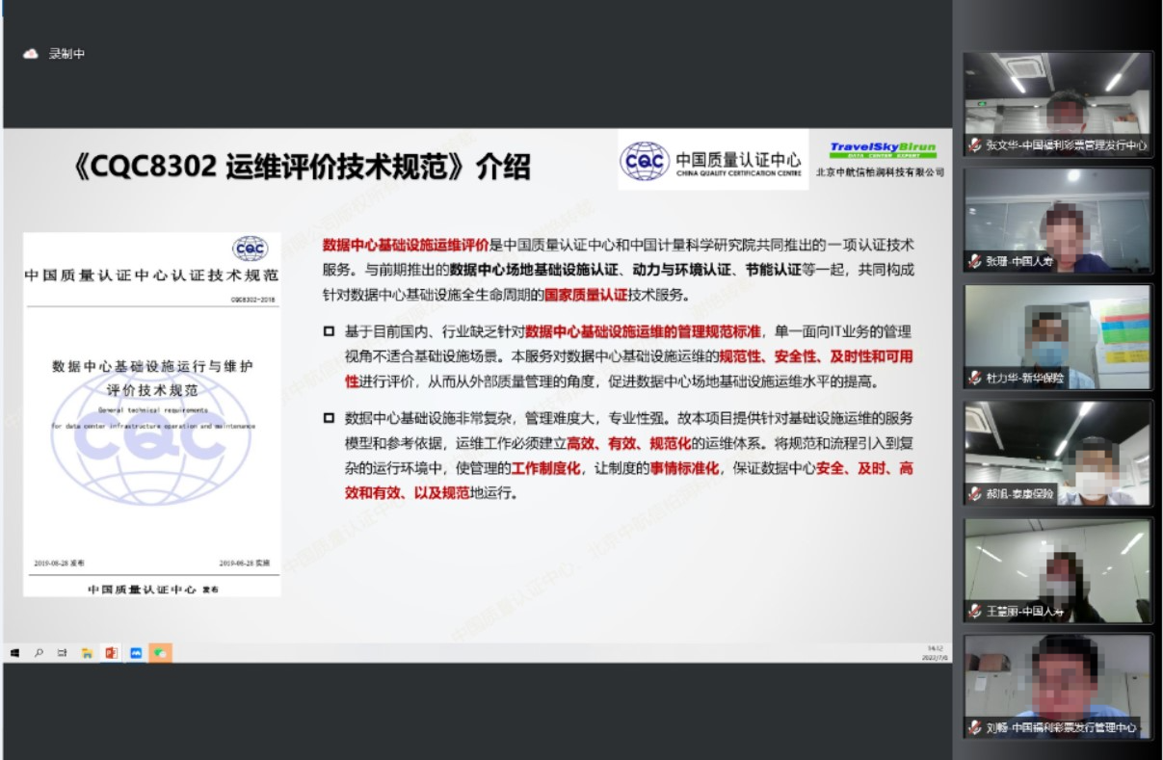The height and width of the screenshot is (760, 1163).
Task: Open the Windows Start menu
Action: click(15, 653)
